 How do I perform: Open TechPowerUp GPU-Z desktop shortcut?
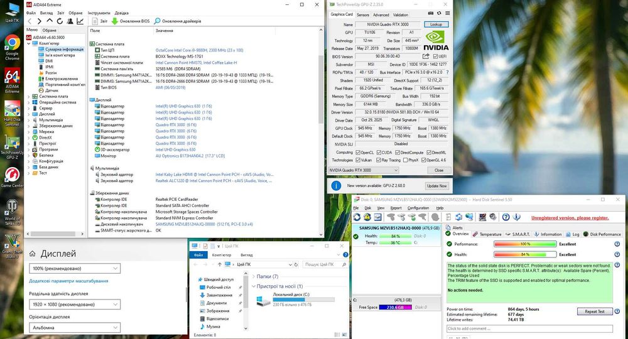(x=12, y=148)
